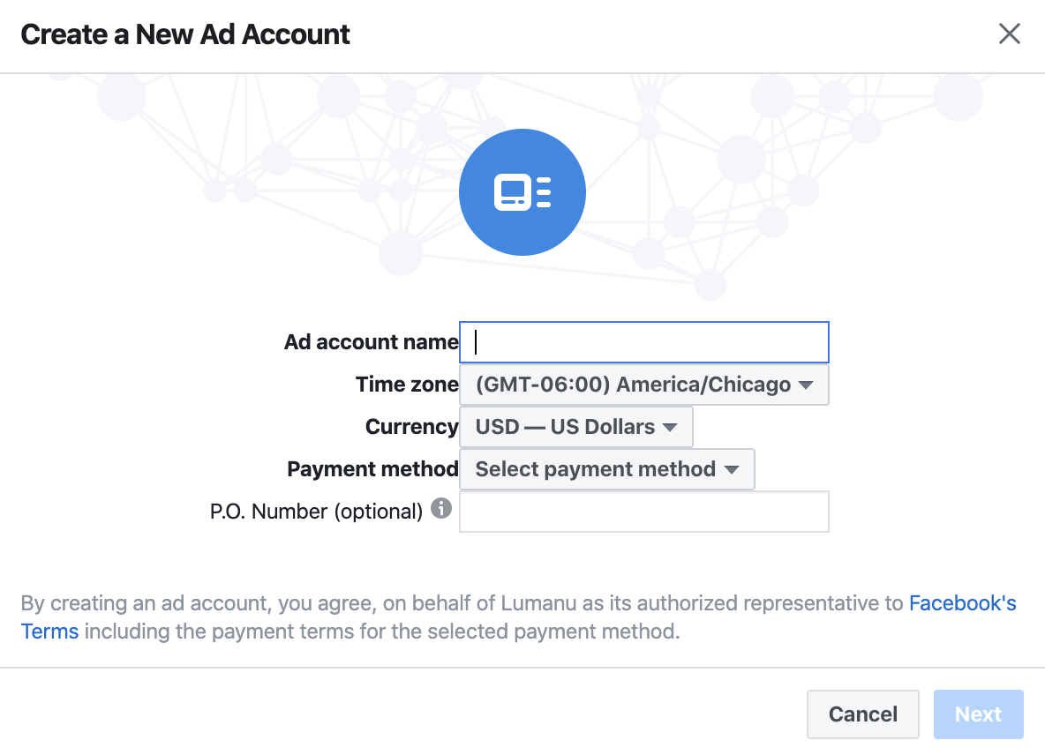Viewport: 1045px width, 755px height.
Task: Click the Cancel button
Action: point(863,714)
